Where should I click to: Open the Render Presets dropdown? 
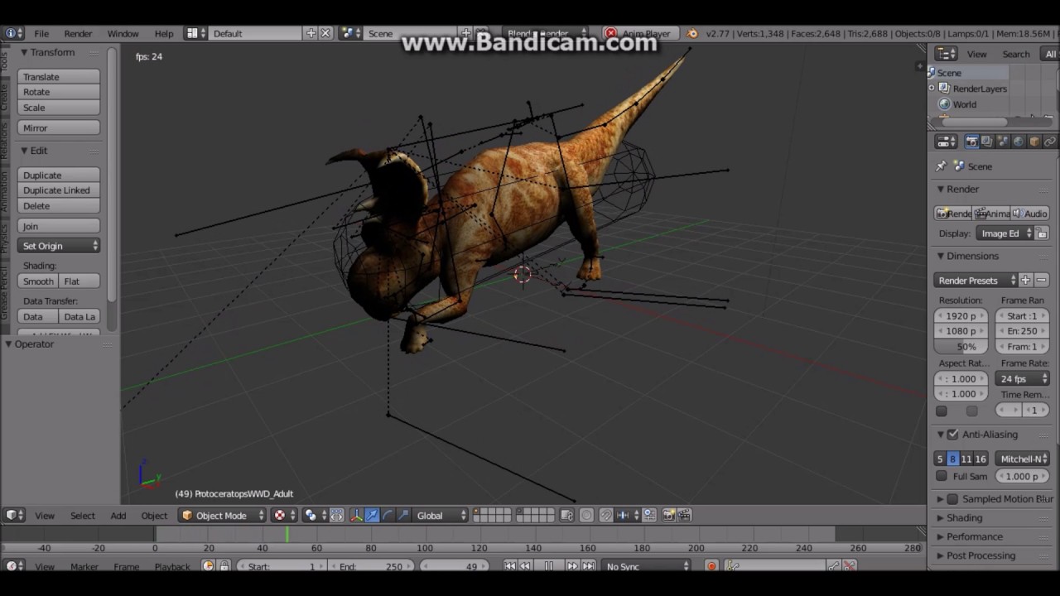pos(976,280)
